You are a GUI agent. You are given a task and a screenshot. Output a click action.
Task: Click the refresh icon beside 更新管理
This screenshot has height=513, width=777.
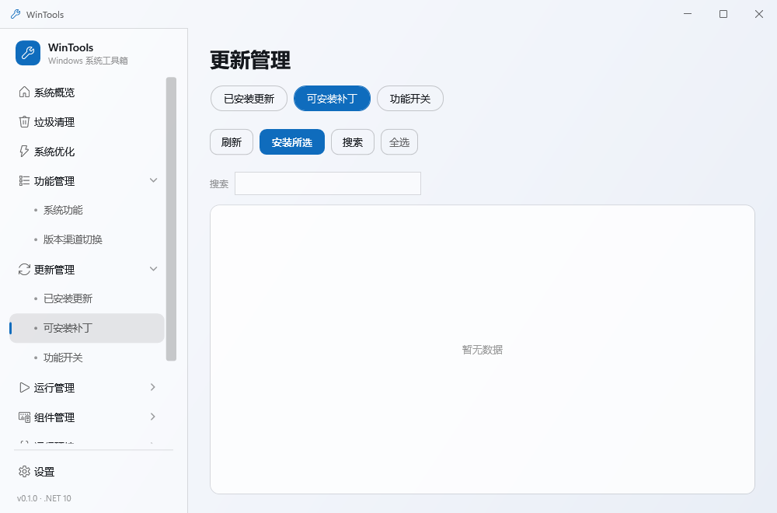(x=24, y=269)
